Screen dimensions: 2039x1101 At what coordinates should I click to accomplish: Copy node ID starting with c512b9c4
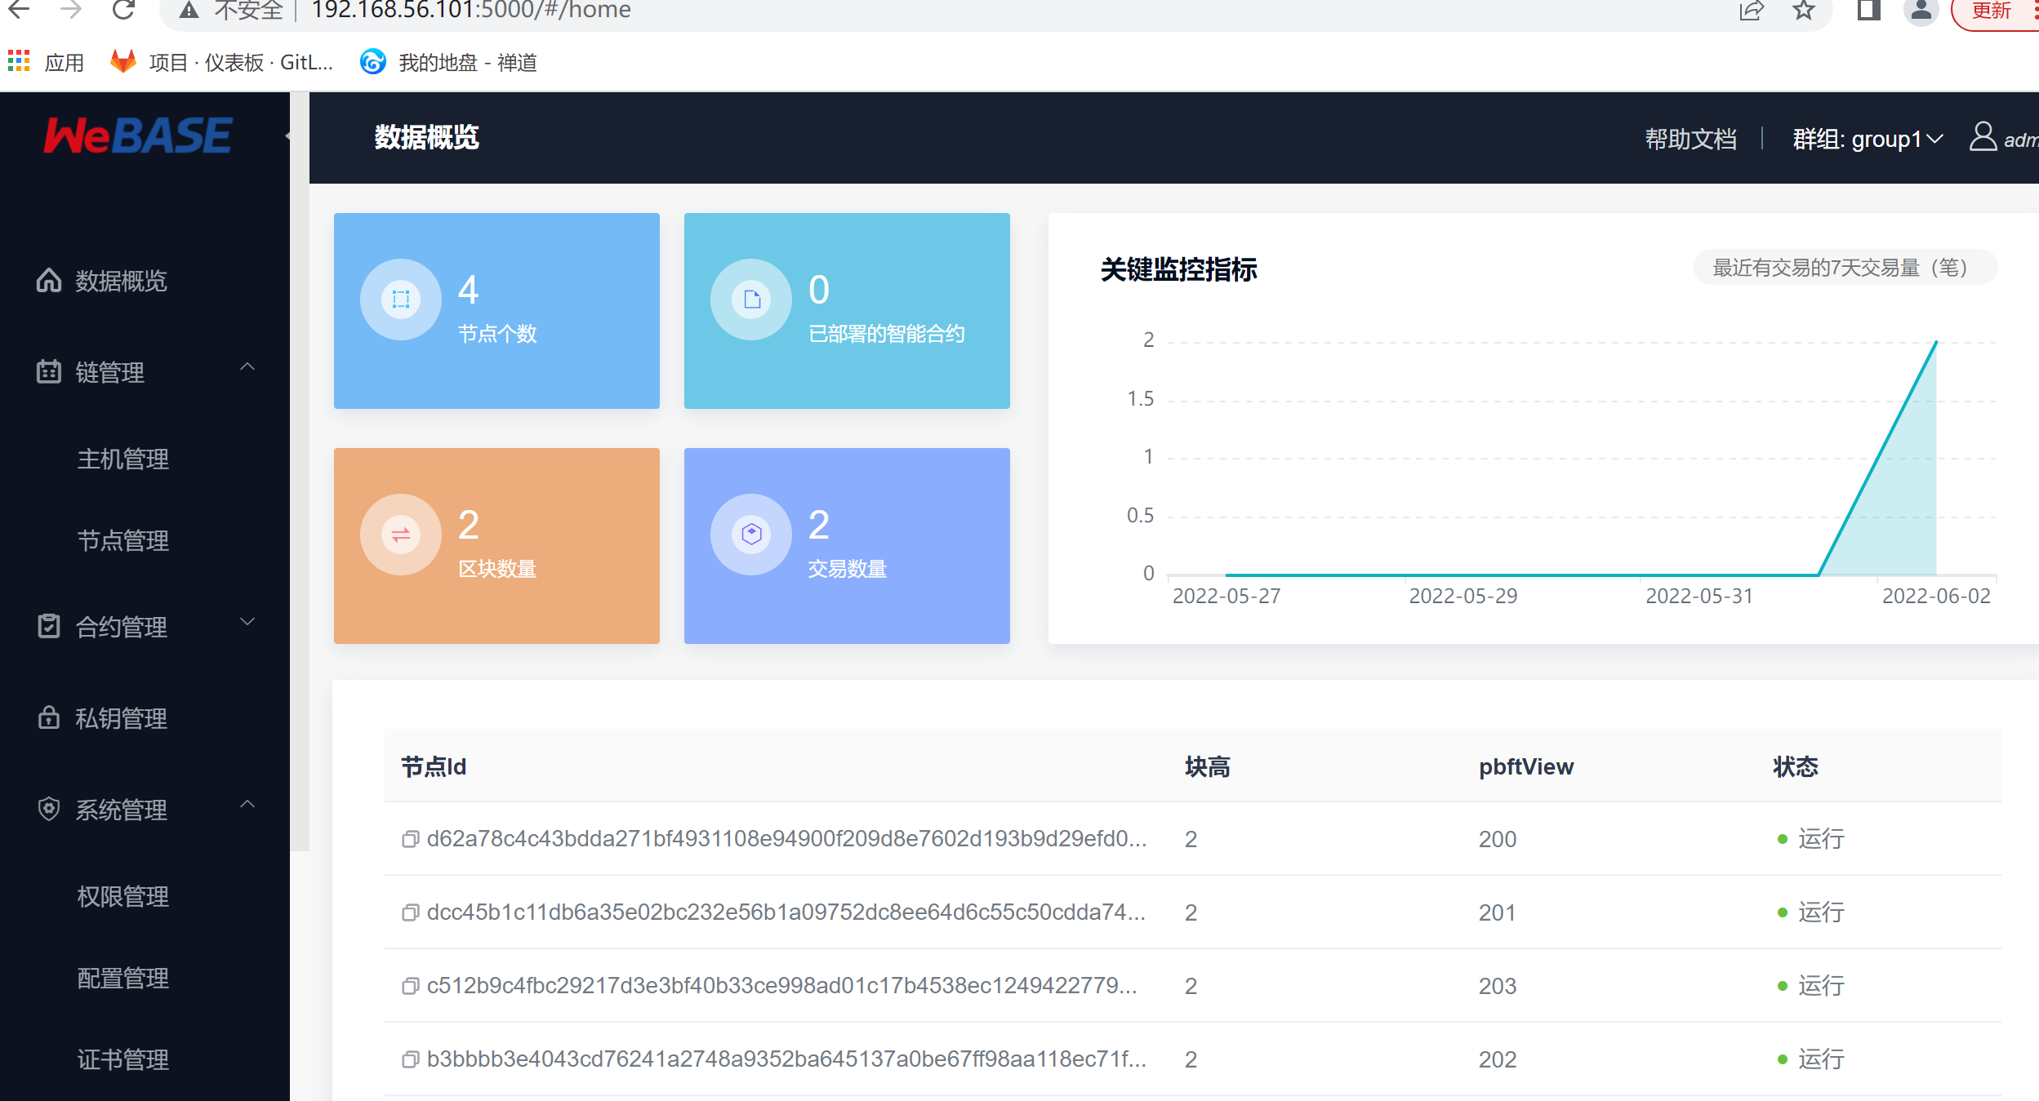point(410,986)
